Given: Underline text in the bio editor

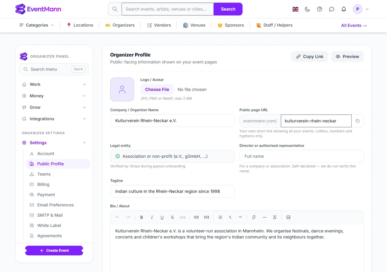Looking at the screenshot, I should 162,217.
